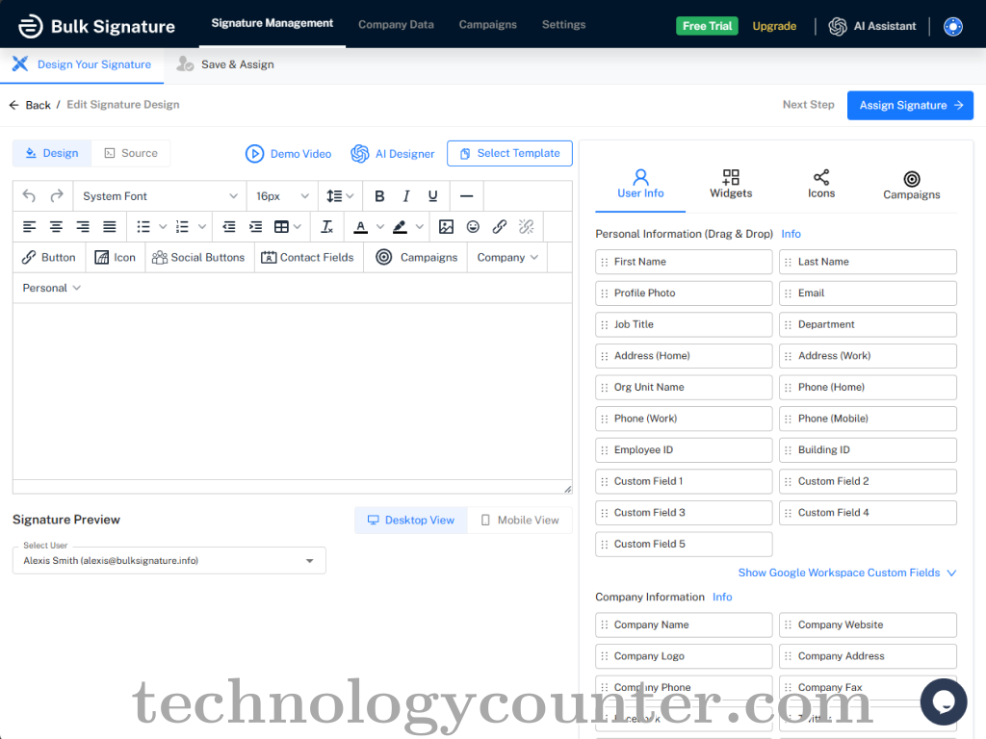The width and height of the screenshot is (986, 739).
Task: Expand Show Google Workspace Custom Fields
Action: point(847,573)
